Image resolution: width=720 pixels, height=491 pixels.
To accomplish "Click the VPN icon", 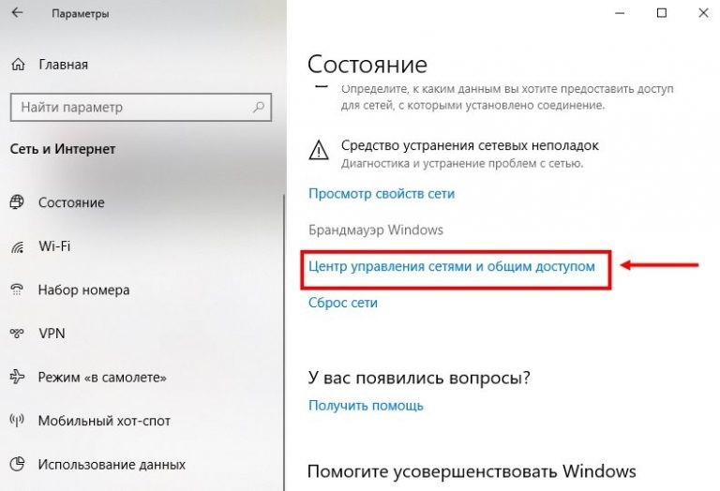I will [x=17, y=334].
